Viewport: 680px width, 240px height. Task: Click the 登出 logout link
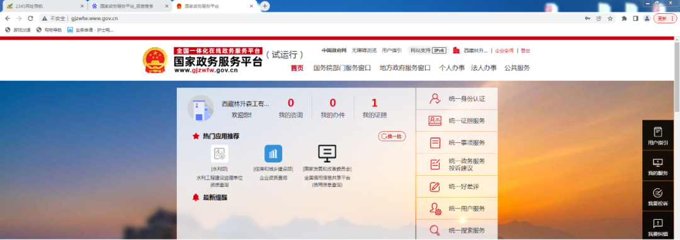click(525, 50)
